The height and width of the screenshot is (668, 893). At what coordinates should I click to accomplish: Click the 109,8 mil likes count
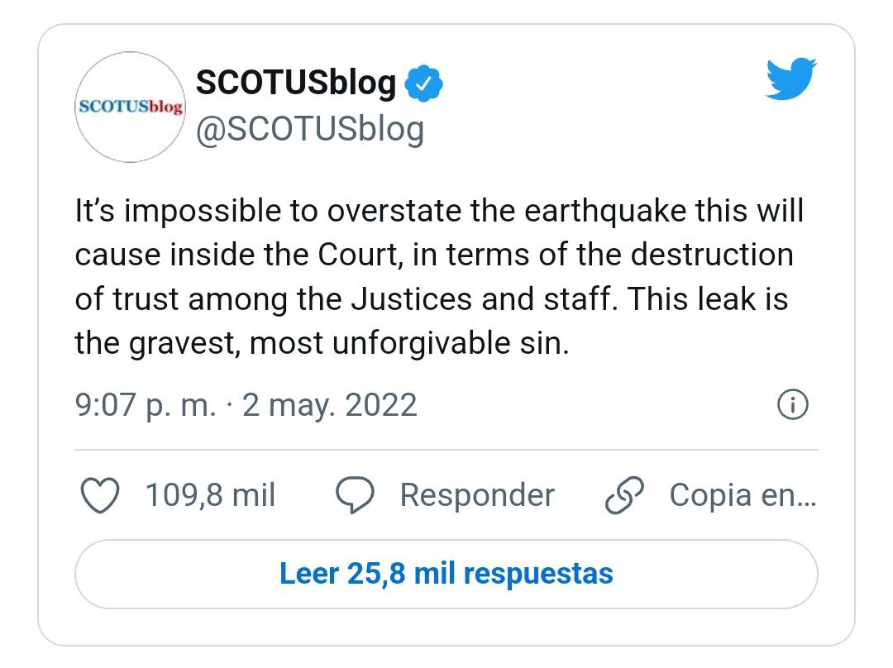pyautogui.click(x=210, y=495)
